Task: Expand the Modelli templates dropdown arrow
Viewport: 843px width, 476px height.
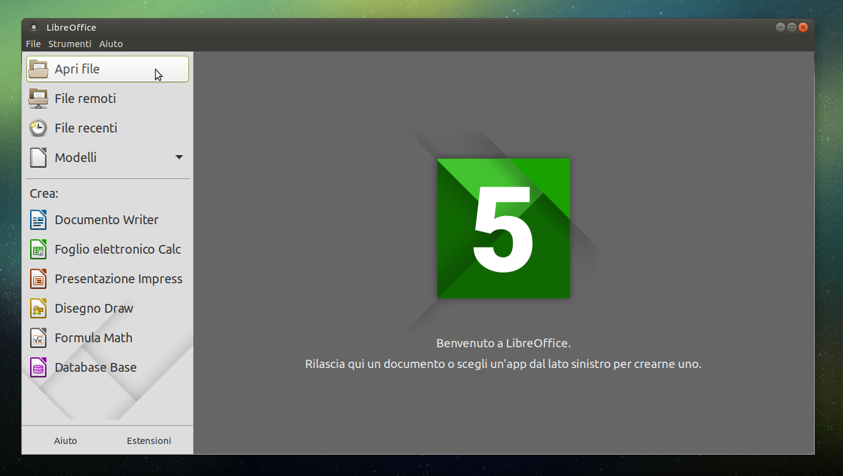Action: [x=180, y=158]
